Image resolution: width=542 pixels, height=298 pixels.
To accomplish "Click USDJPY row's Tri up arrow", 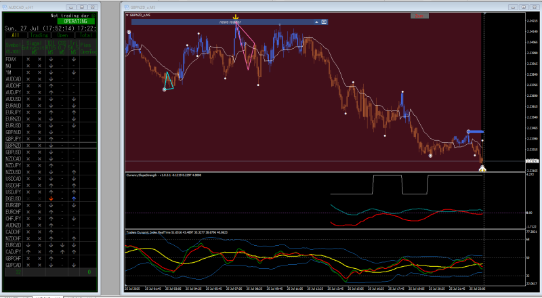I will 74,192.
